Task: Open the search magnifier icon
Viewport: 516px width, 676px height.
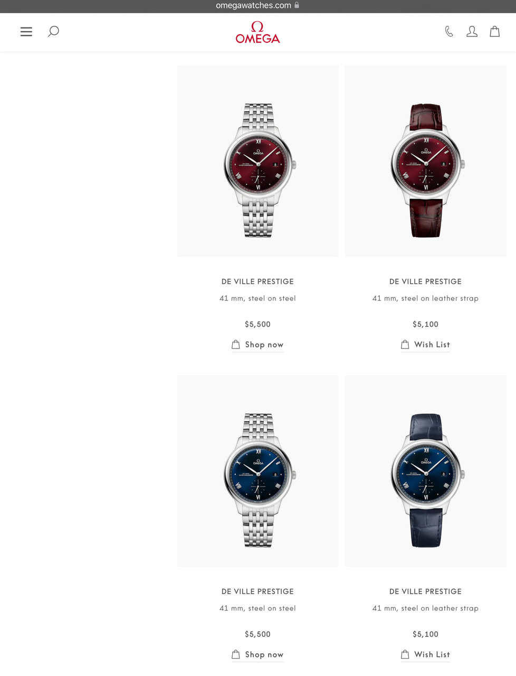Action: (x=53, y=32)
